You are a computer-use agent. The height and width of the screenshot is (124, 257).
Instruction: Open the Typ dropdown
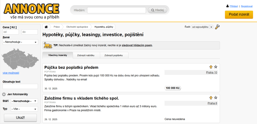[24, 109]
